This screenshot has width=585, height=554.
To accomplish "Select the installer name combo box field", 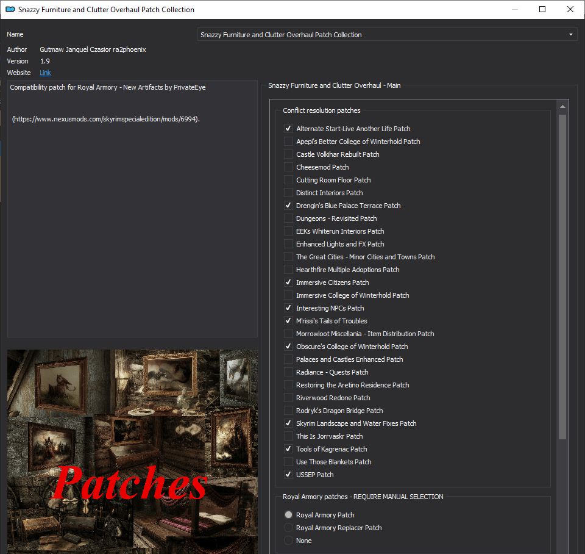I will [x=388, y=34].
